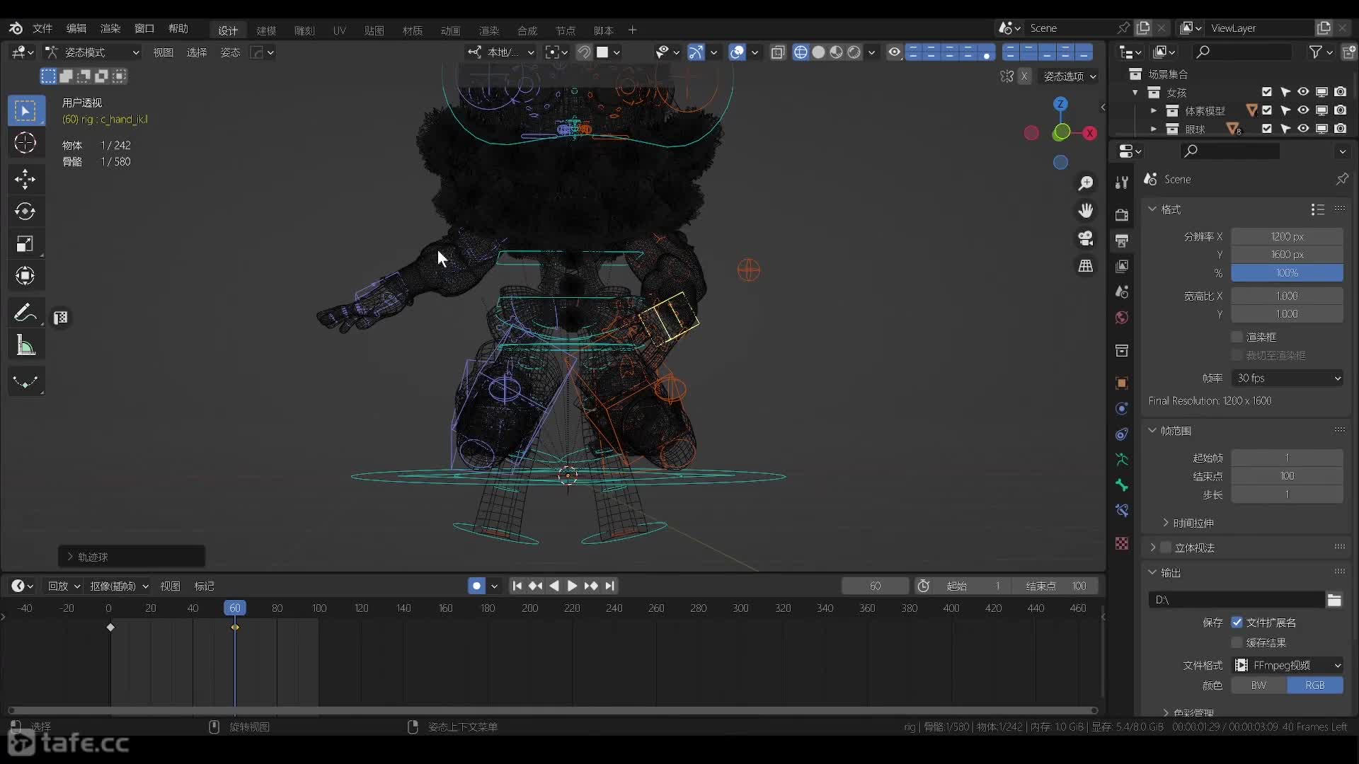This screenshot has height=764, width=1359.
Task: Hide the 眼球 collection eye icon
Action: tap(1303, 129)
